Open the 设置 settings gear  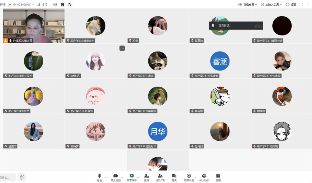click(291, 5)
